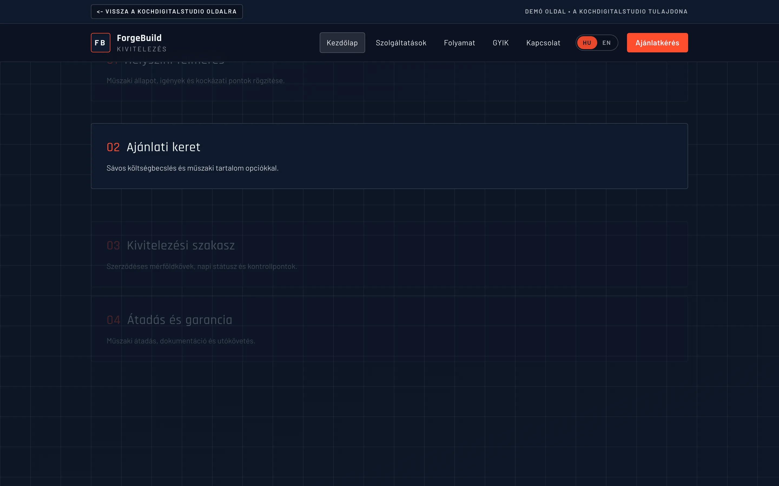Open the Kezdőlap menu item
This screenshot has height=486, width=779.
pyautogui.click(x=342, y=42)
